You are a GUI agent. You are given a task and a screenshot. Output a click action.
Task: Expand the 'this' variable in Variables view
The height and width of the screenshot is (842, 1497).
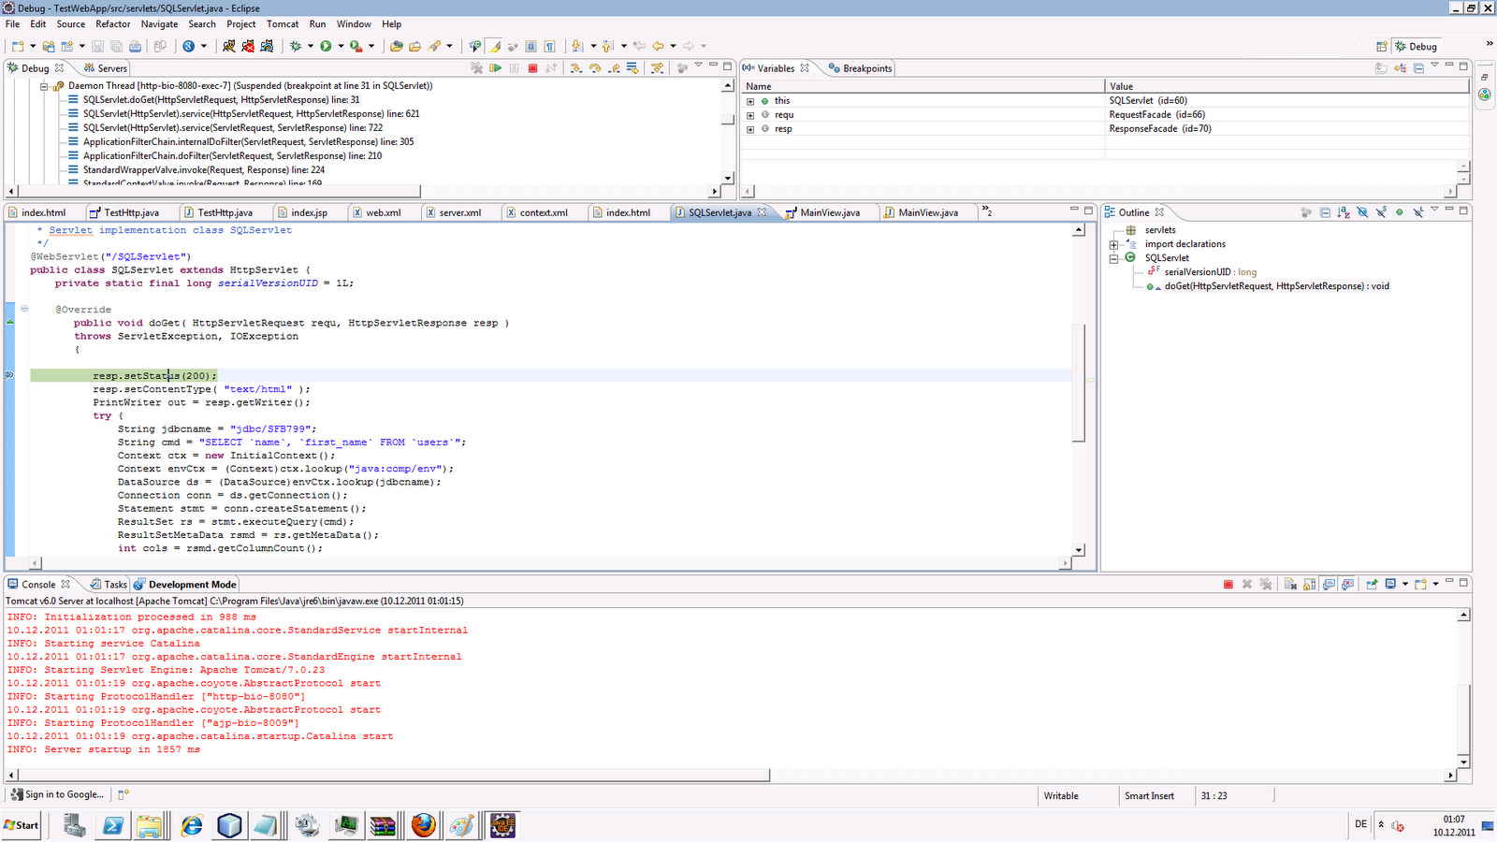(750, 100)
